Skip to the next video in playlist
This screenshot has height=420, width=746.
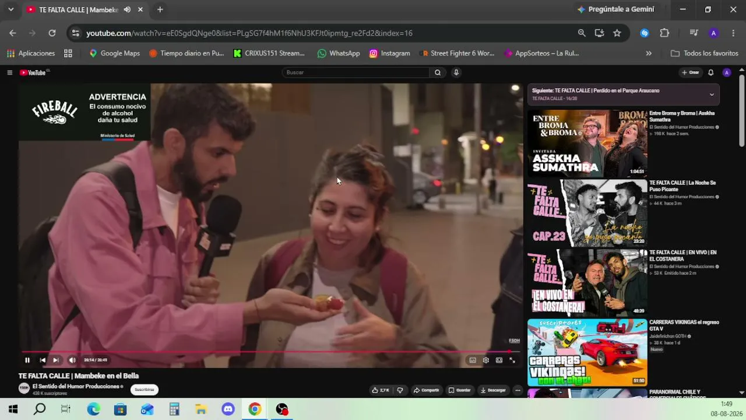[x=55, y=360]
